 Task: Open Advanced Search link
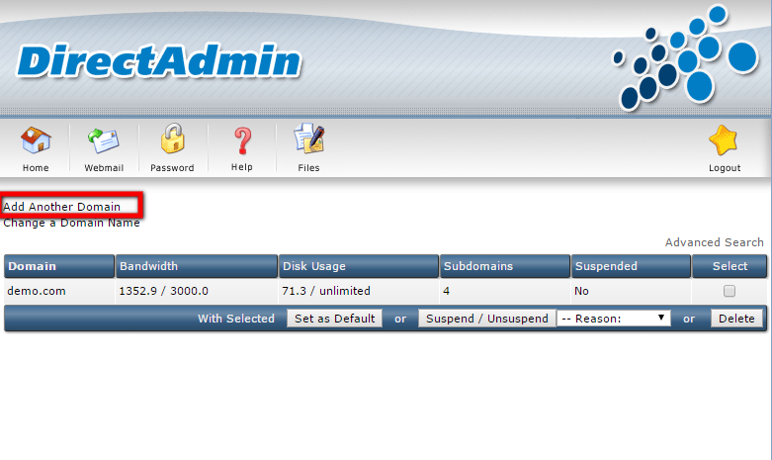click(715, 242)
